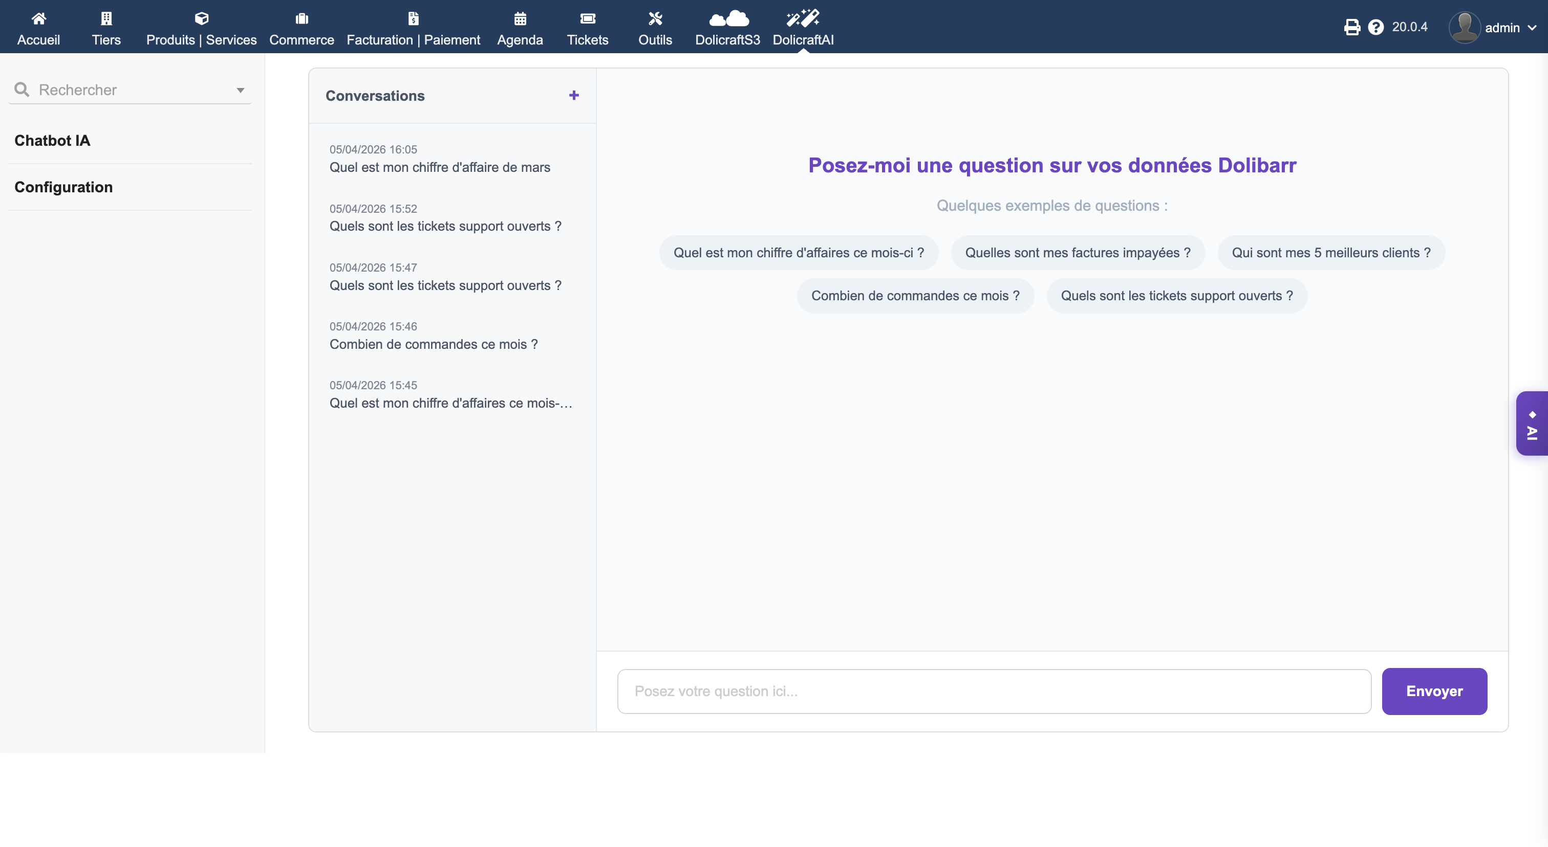Start new conversation with plus icon
Viewport: 1548px width, 847px height.
coord(573,96)
